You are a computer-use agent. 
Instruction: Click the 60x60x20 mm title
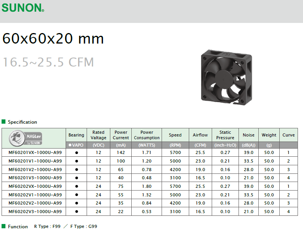point(53,38)
